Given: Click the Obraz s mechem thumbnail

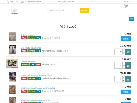Looking at the screenshot, I should 12,63.
